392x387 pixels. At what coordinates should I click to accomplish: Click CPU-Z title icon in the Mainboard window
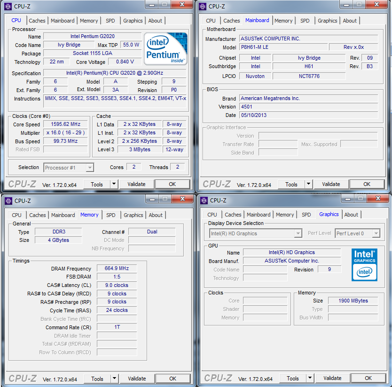(203, 7)
